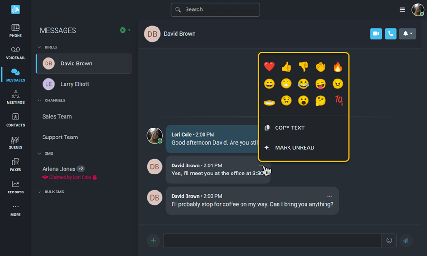Image resolution: width=427 pixels, height=256 pixels.
Task: Collapse the Direct messages section
Action: click(x=40, y=47)
